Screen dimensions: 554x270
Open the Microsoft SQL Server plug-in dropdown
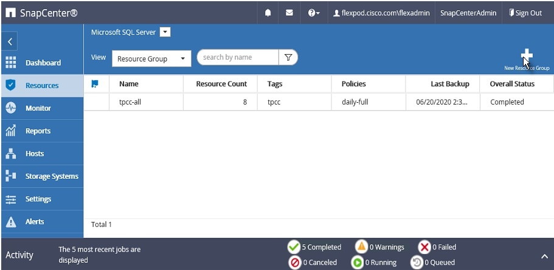pyautogui.click(x=165, y=32)
